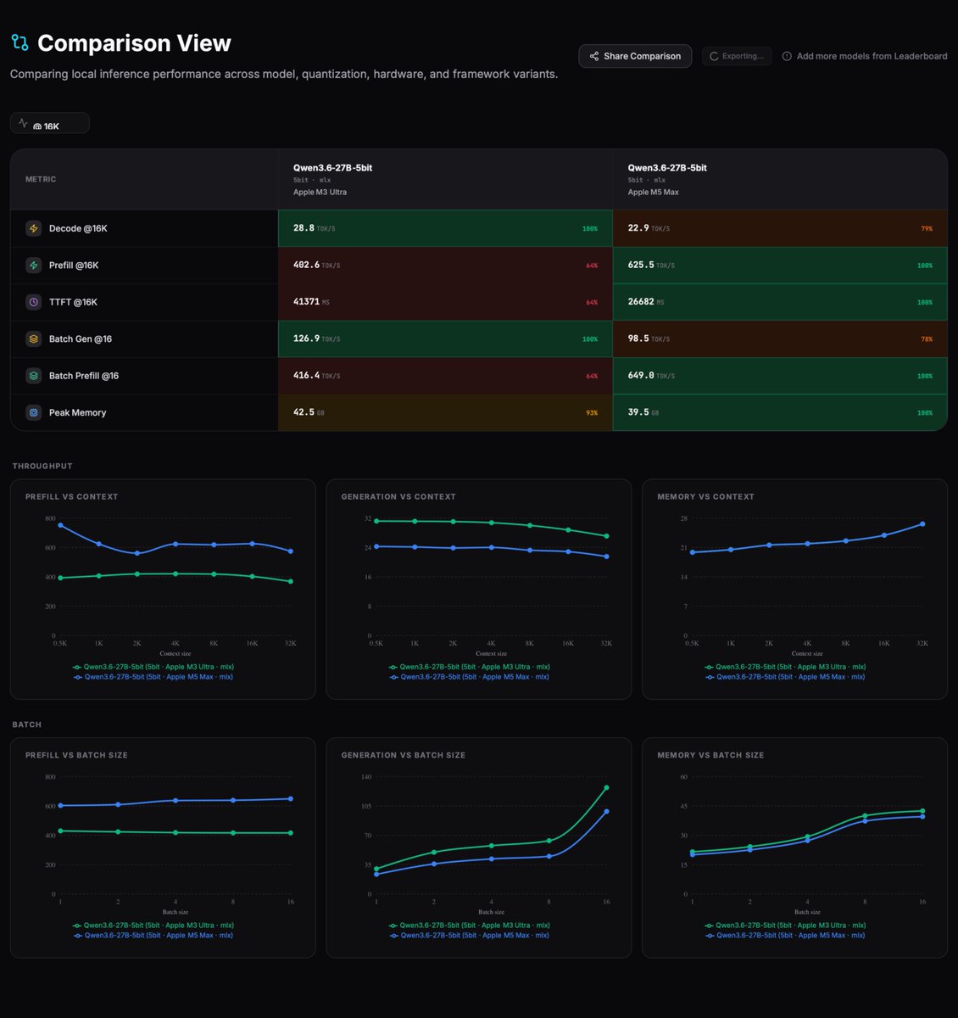Click the Exporting button
958x1018 pixels.
(x=737, y=56)
